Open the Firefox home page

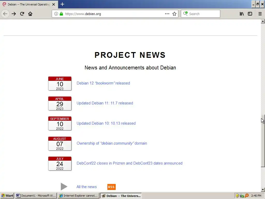pos(30,14)
